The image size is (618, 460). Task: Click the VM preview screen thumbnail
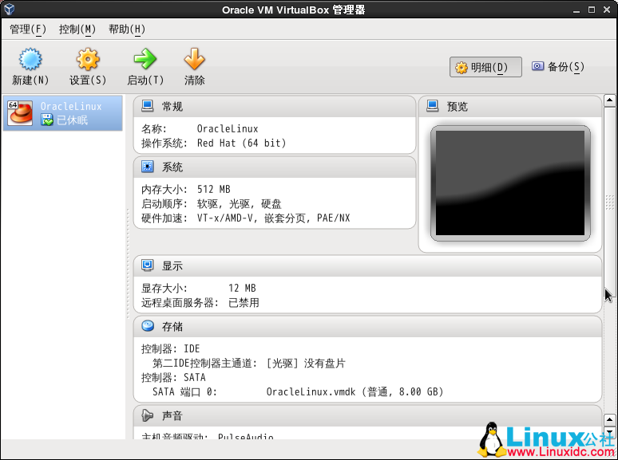tap(510, 183)
